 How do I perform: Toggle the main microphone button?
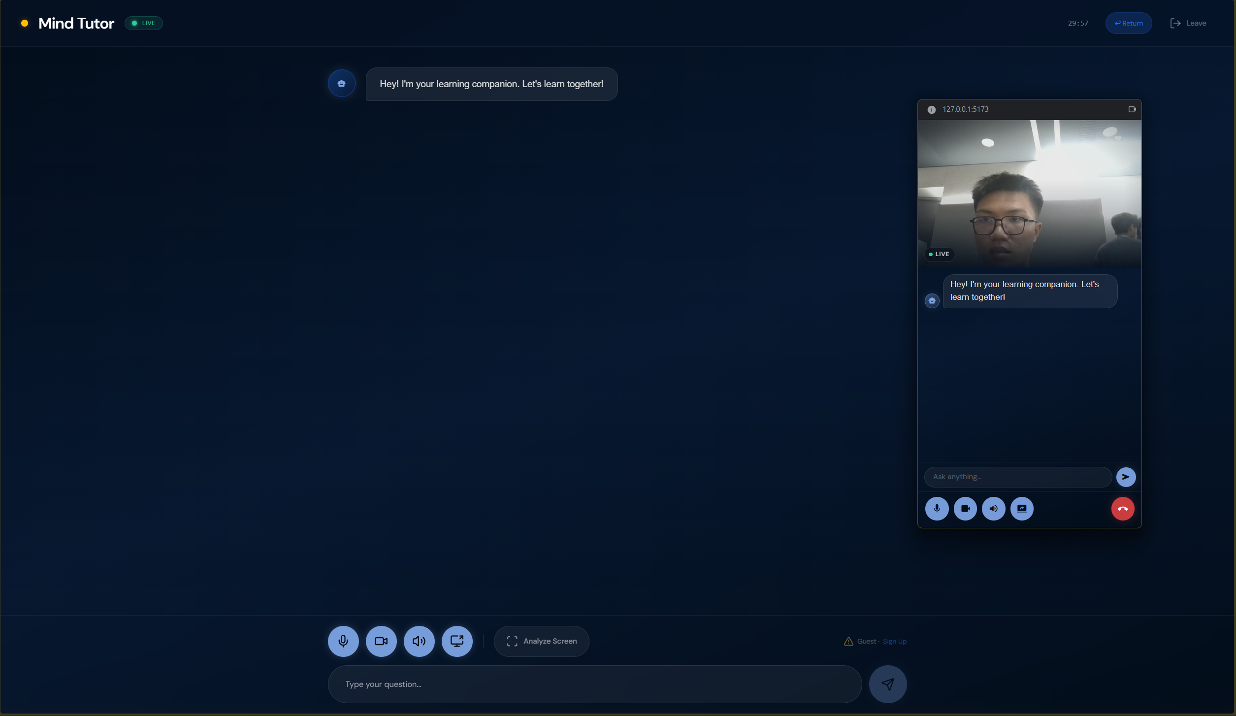coord(343,641)
